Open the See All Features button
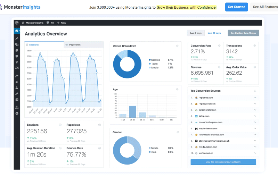 [265, 7]
